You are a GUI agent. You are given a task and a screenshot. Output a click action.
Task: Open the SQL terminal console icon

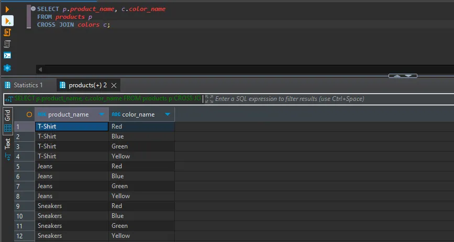tap(7, 55)
